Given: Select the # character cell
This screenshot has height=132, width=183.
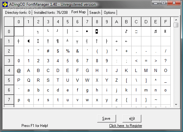Looking at the screenshot, I should tap(48, 51).
